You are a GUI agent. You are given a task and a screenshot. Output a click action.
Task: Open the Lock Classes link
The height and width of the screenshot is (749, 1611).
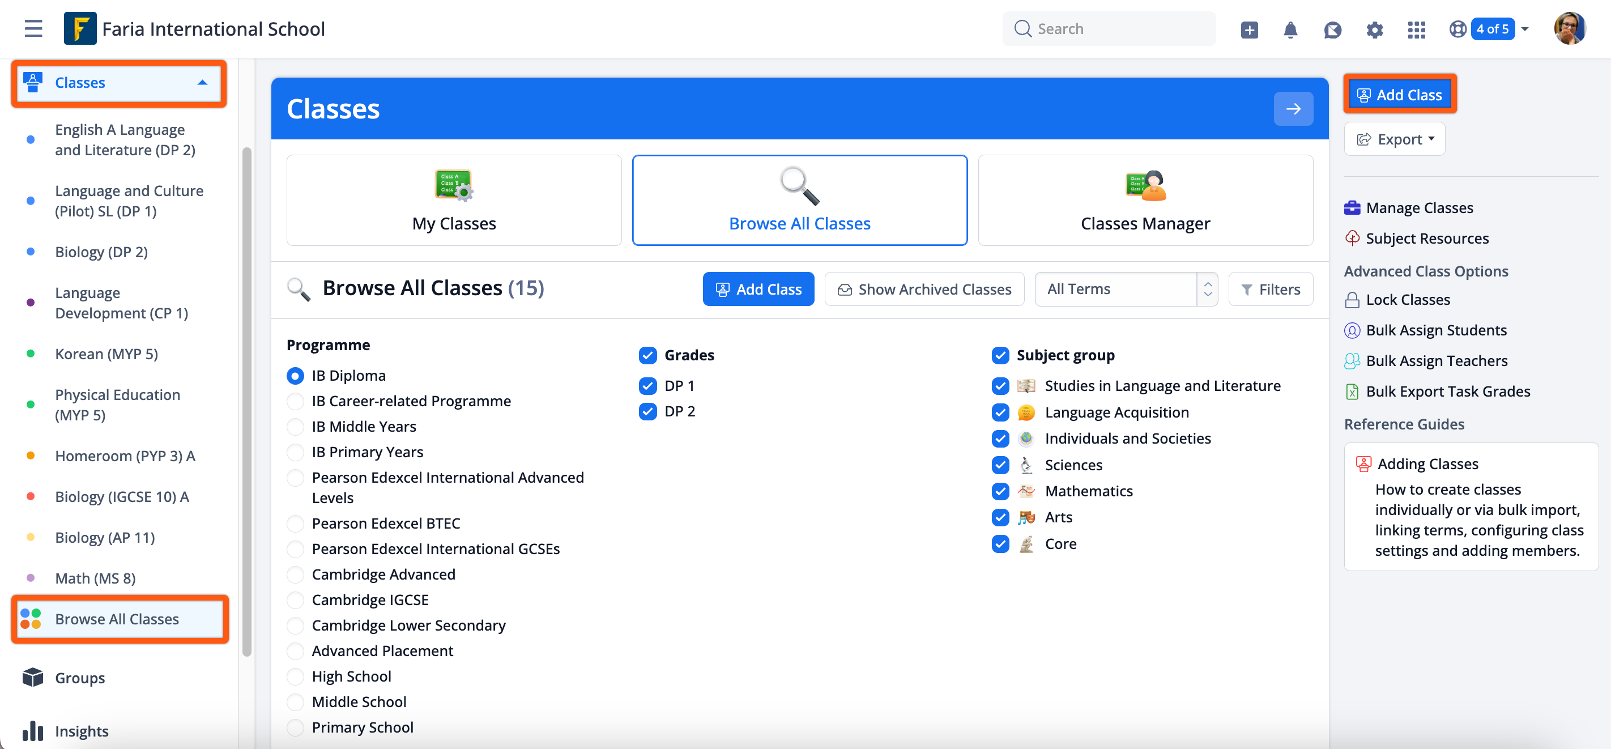1407,300
